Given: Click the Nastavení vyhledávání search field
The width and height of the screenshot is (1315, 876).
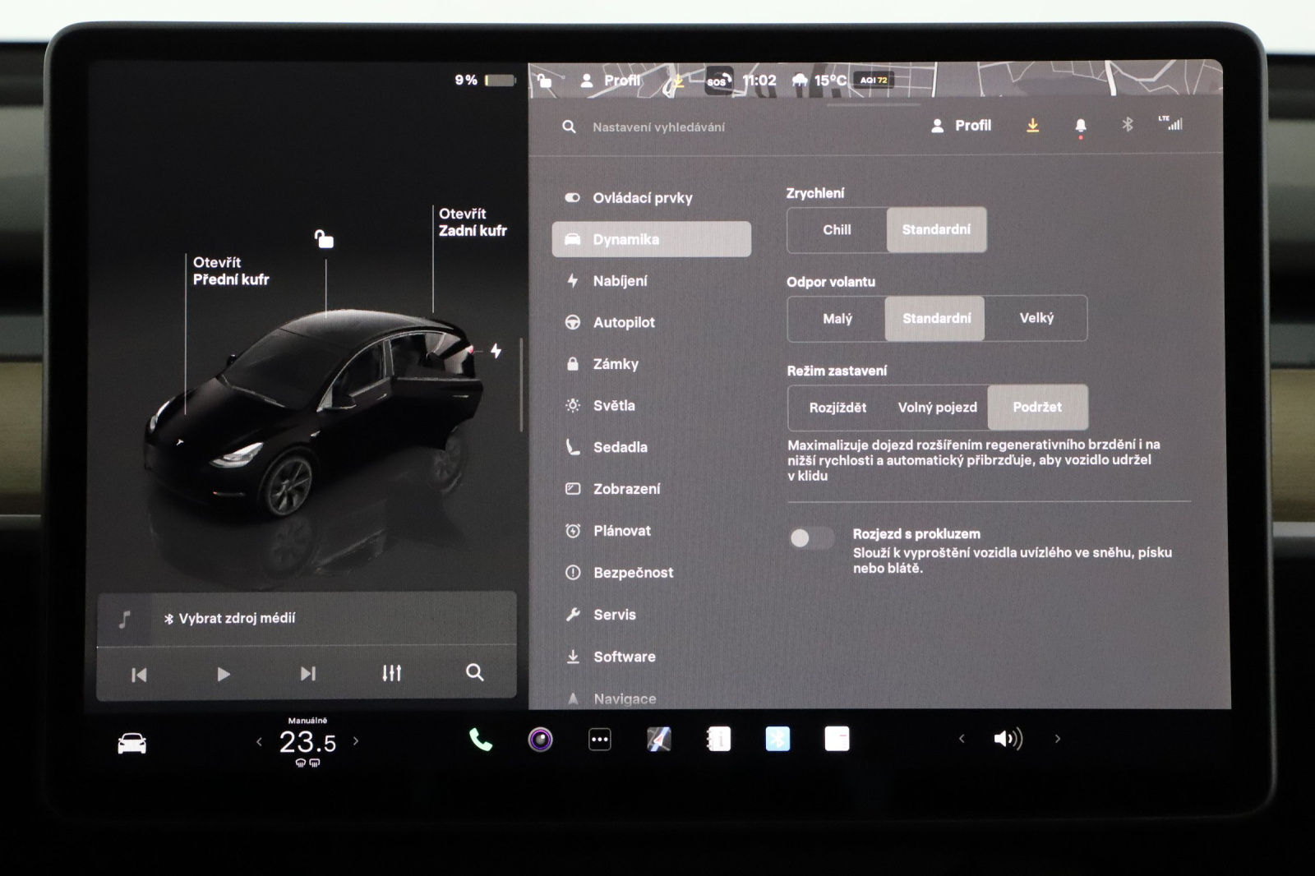Looking at the screenshot, I should pos(658,127).
